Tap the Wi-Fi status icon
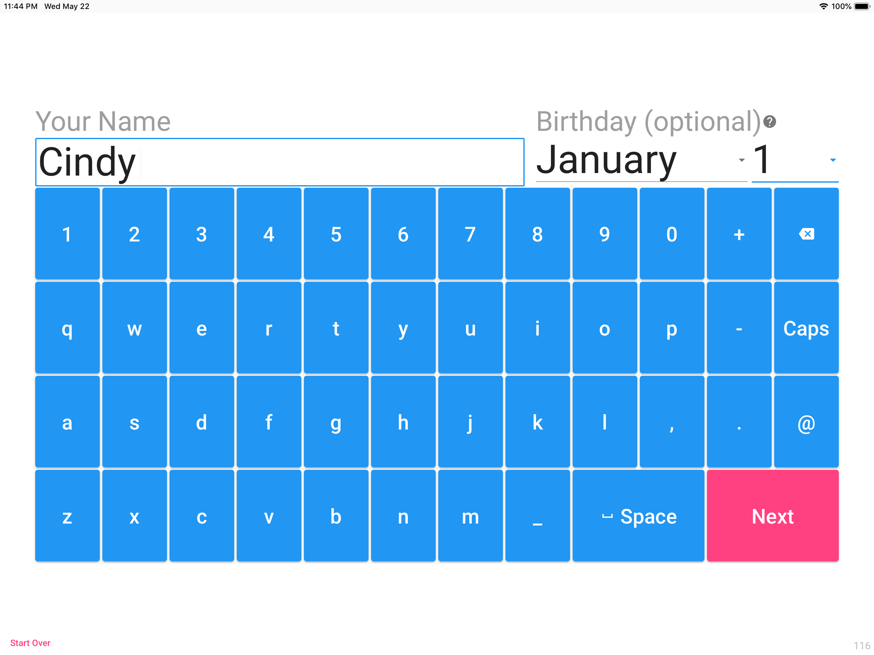 pos(823,6)
